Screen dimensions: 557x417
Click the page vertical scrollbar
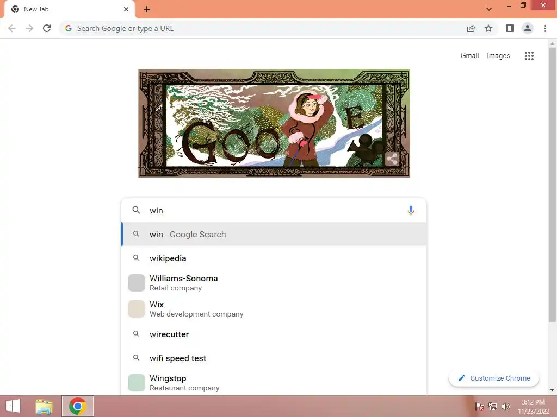552,185
